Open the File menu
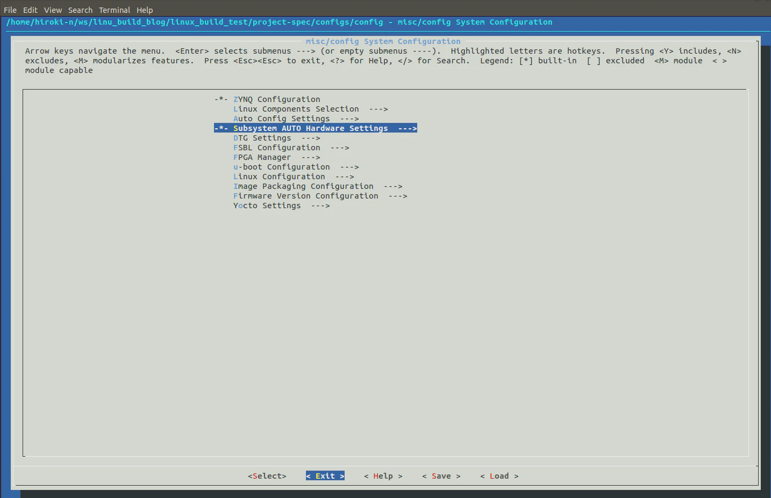 pos(10,10)
